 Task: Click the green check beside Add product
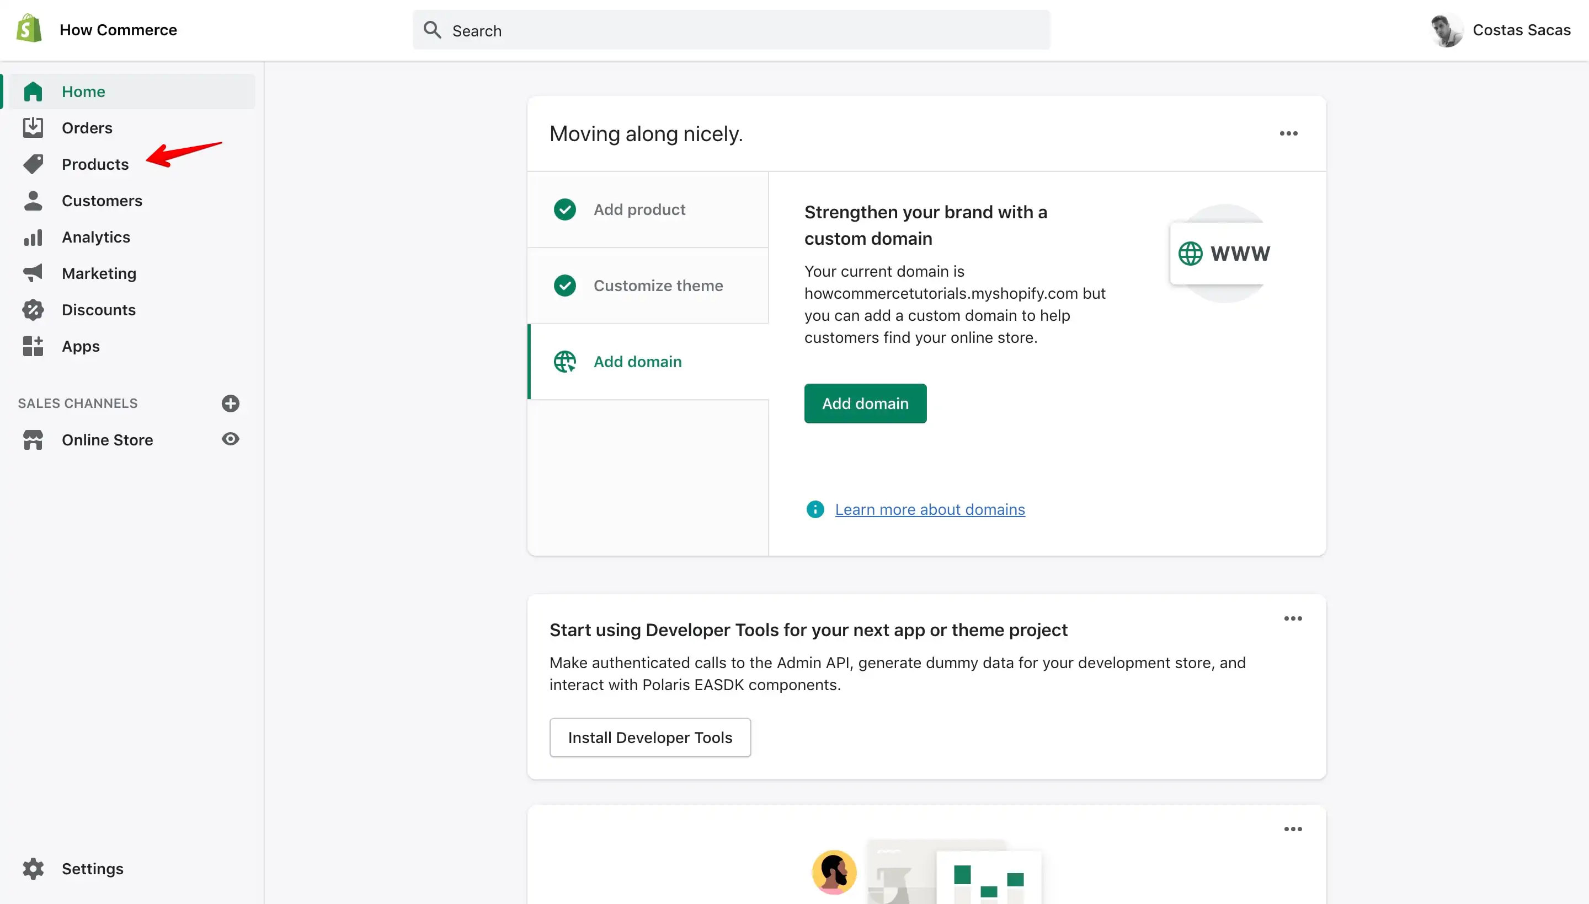point(565,209)
